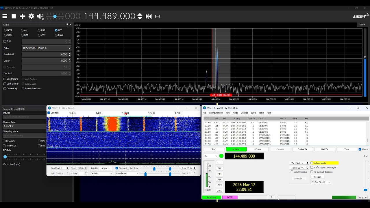
Task: Open the File menu in WSJT-X
Action: coord(204,113)
